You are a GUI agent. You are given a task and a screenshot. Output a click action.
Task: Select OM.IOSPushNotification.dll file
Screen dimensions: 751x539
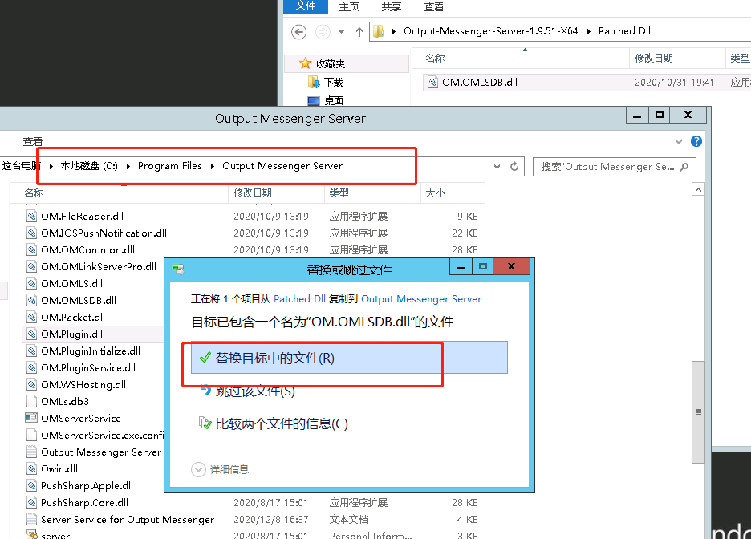[x=104, y=233]
